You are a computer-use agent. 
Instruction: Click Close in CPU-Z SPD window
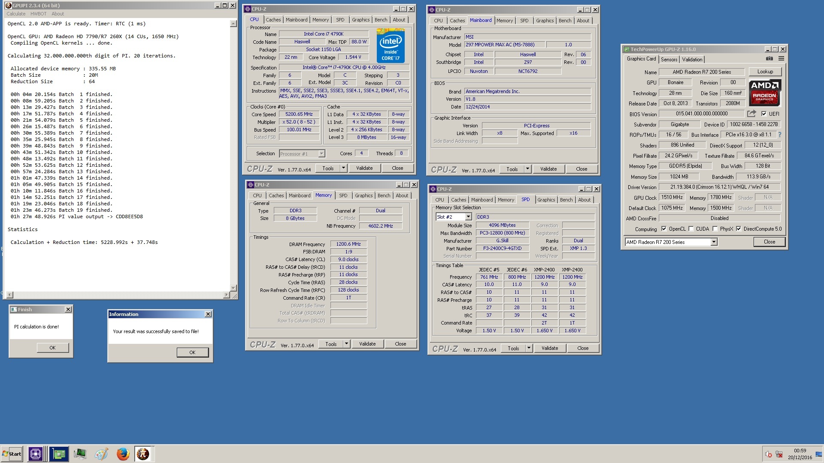pyautogui.click(x=582, y=349)
